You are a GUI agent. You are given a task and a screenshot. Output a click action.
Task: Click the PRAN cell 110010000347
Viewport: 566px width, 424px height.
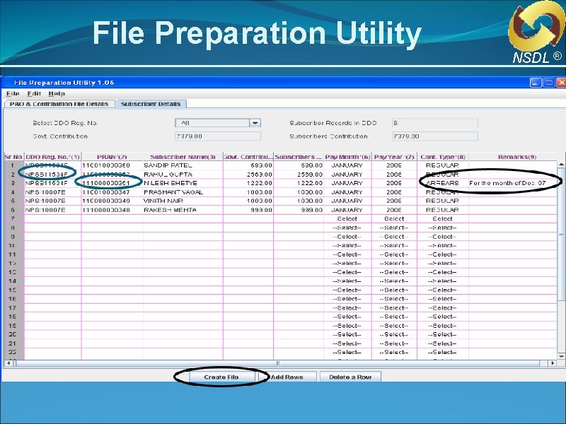pos(112,192)
